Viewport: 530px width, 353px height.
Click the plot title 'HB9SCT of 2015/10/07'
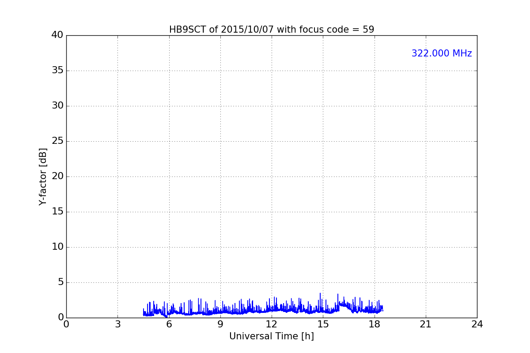coord(272,30)
